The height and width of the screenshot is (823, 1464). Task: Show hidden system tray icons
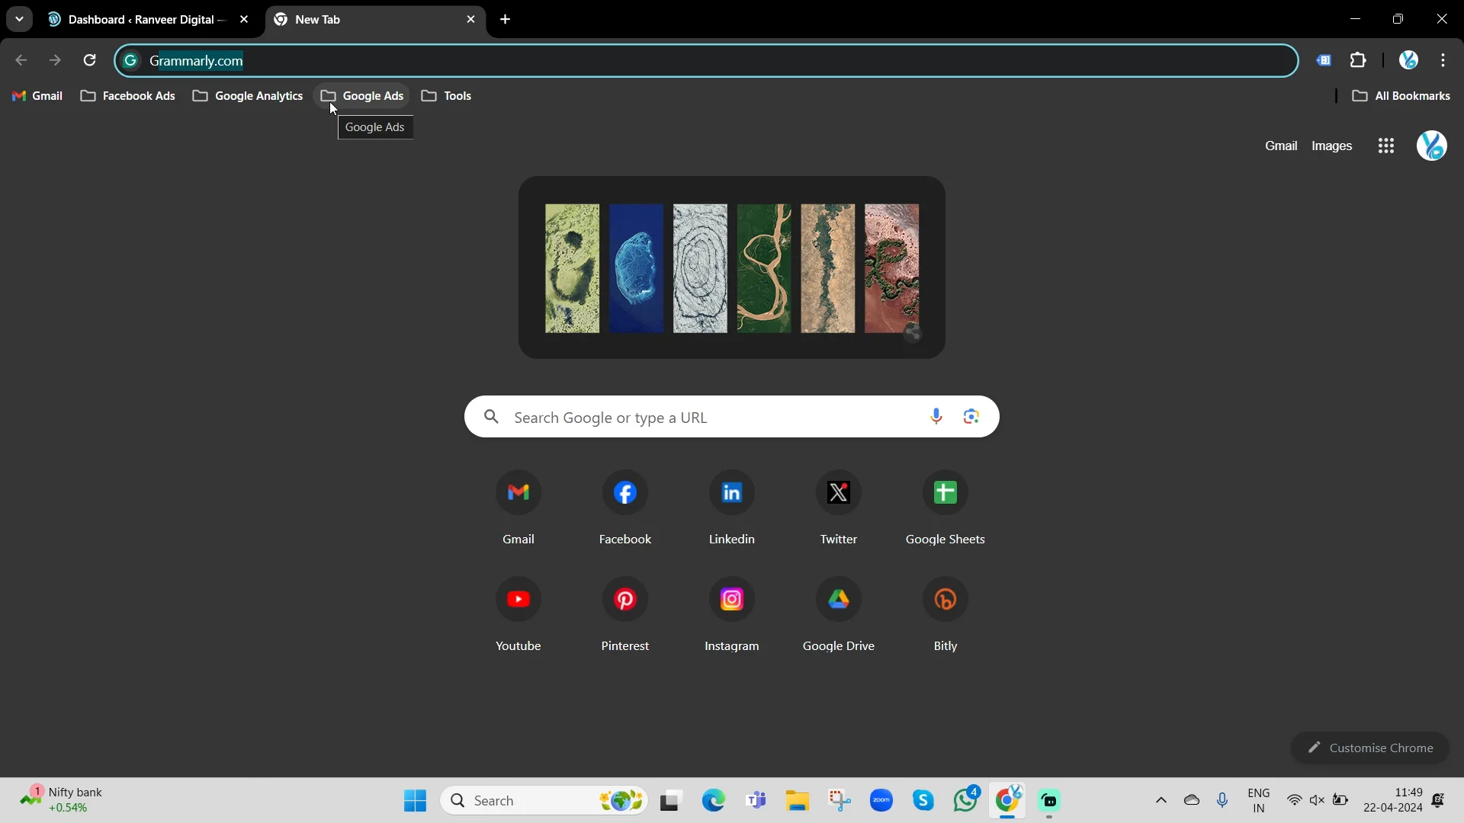(1161, 801)
